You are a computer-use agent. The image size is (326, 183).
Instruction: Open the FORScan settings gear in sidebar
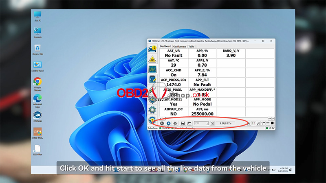click(152, 110)
